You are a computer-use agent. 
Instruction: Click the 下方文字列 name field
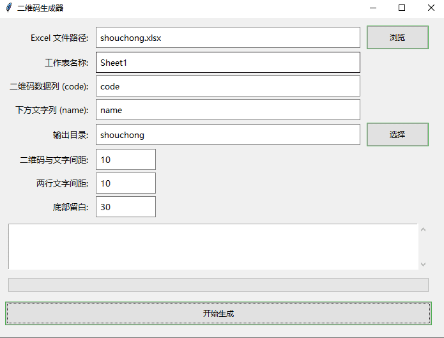point(228,110)
